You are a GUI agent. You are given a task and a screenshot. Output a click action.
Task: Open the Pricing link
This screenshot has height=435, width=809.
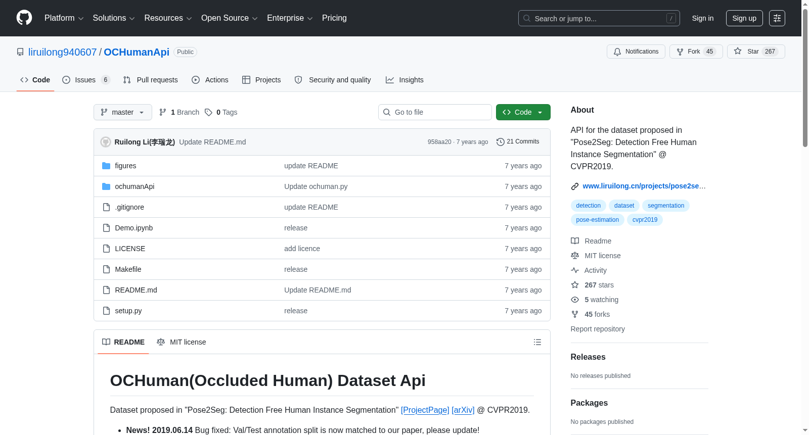[x=334, y=18]
